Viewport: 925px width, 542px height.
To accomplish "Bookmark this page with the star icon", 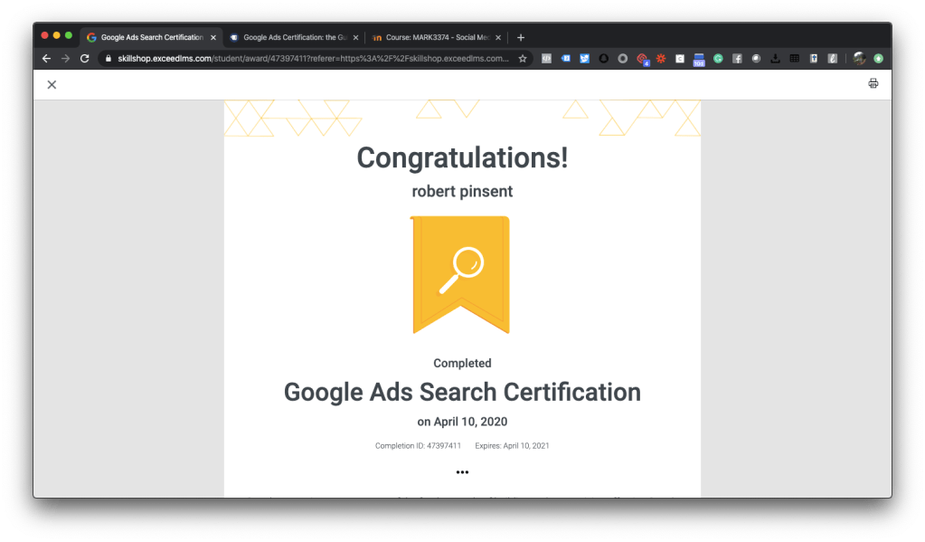I will coord(523,58).
